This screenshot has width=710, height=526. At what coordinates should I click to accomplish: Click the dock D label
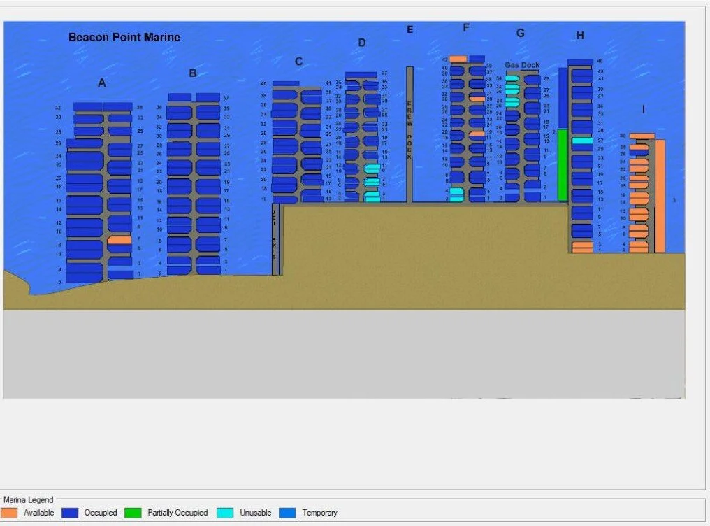point(362,43)
